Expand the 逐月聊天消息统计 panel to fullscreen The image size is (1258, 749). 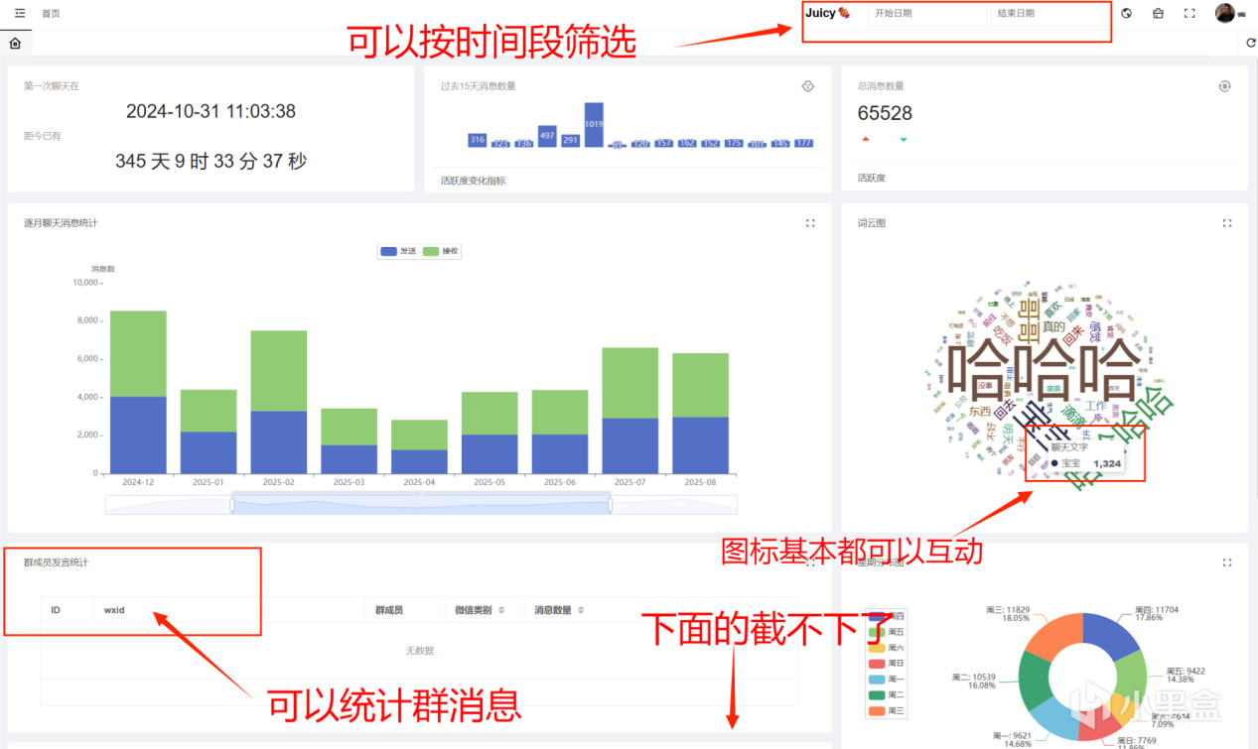810,223
